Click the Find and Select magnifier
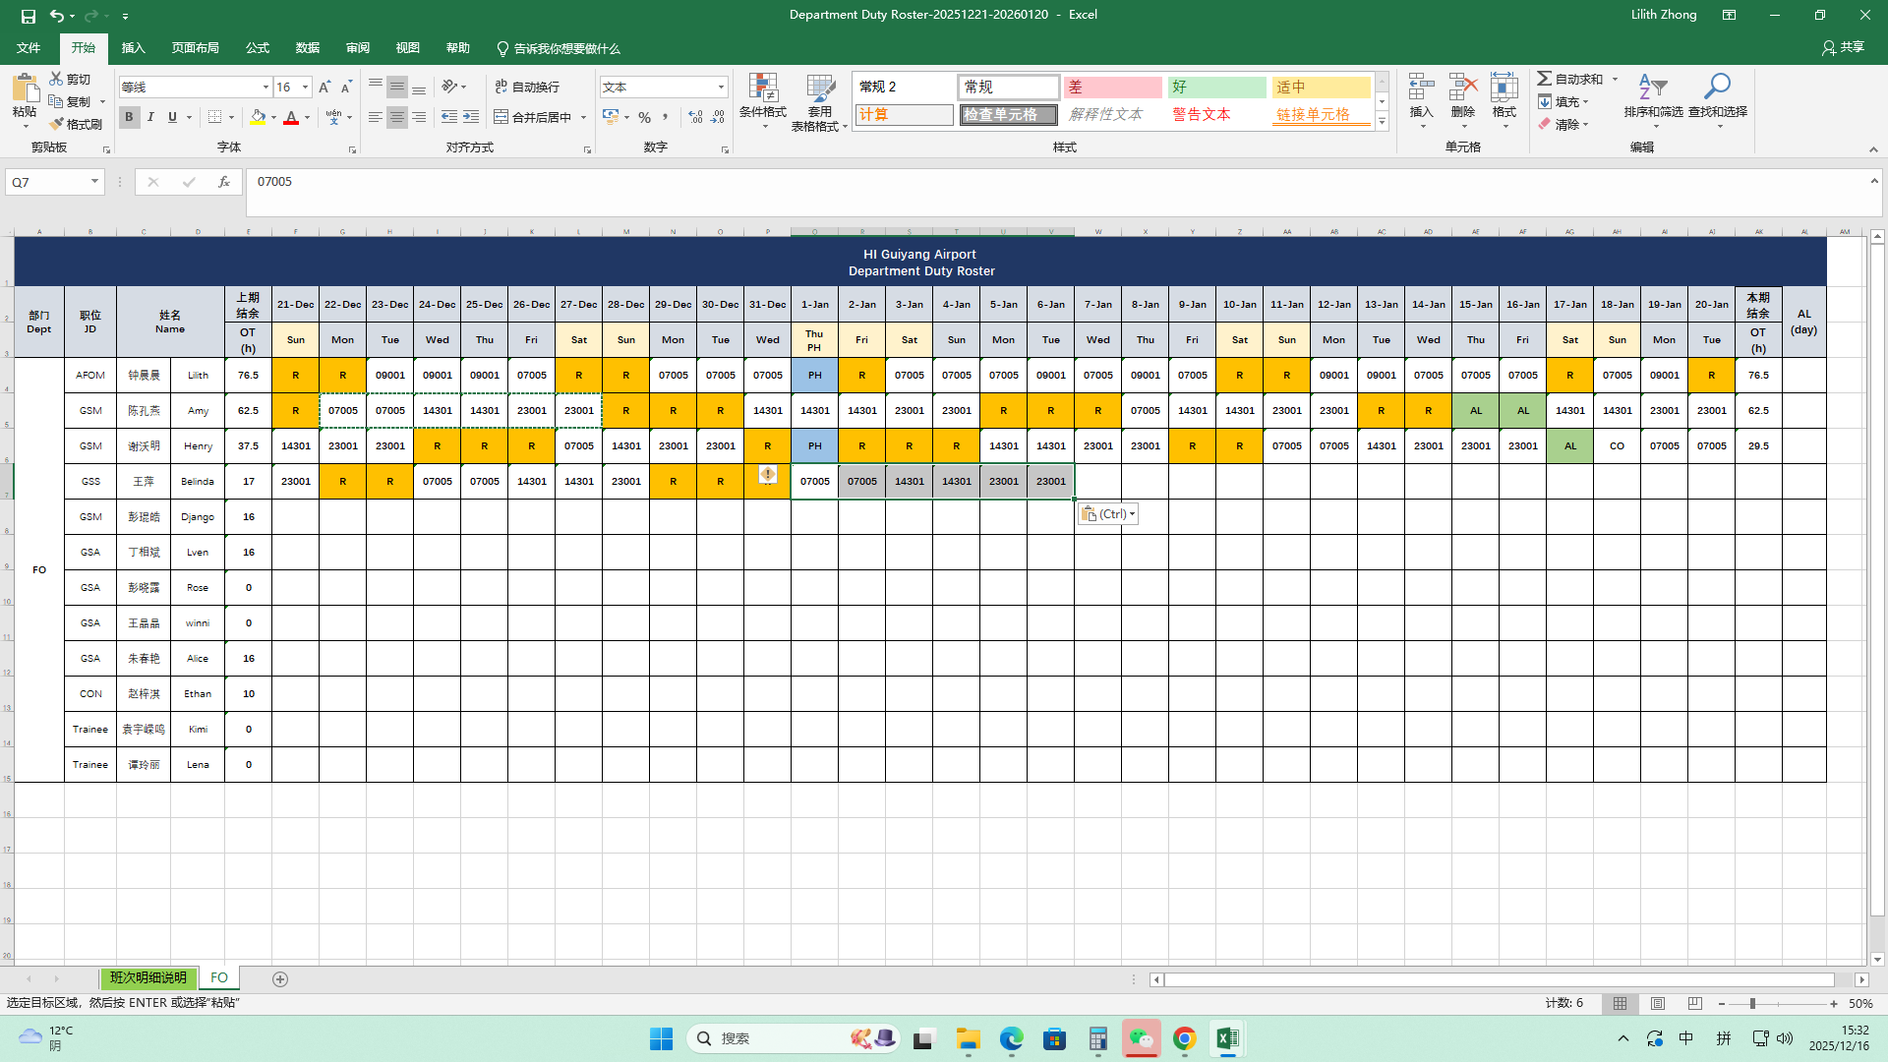 pyautogui.click(x=1717, y=88)
